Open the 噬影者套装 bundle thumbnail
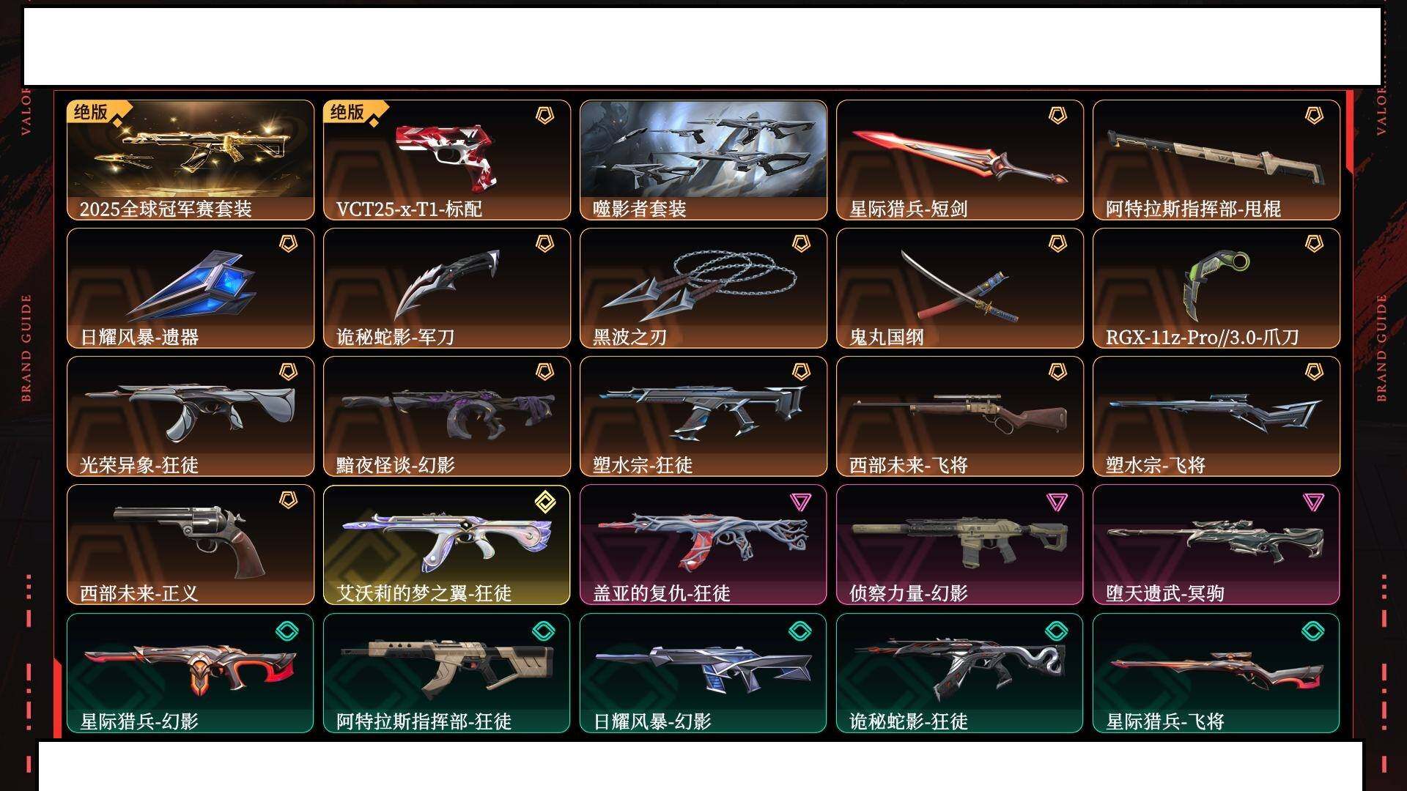 [x=703, y=149]
